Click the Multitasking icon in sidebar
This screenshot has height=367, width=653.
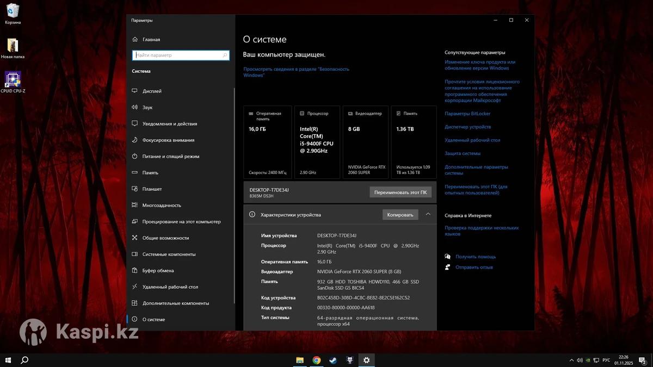point(135,206)
